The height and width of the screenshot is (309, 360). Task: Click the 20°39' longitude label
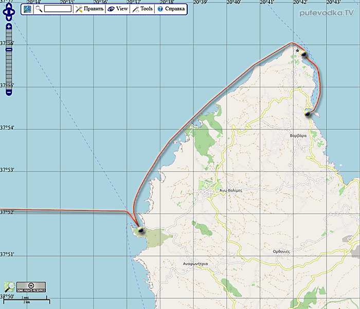[x=200, y=2]
